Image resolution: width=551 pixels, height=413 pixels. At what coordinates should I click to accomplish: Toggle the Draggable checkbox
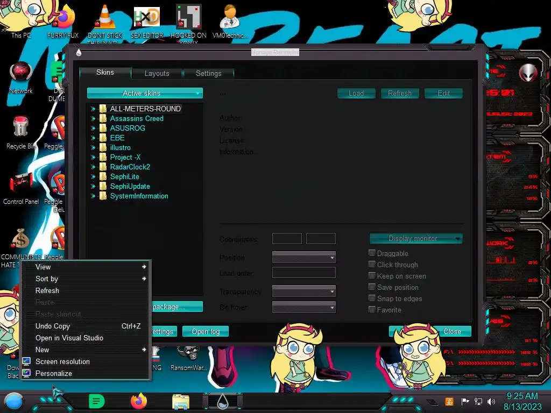[x=372, y=253]
